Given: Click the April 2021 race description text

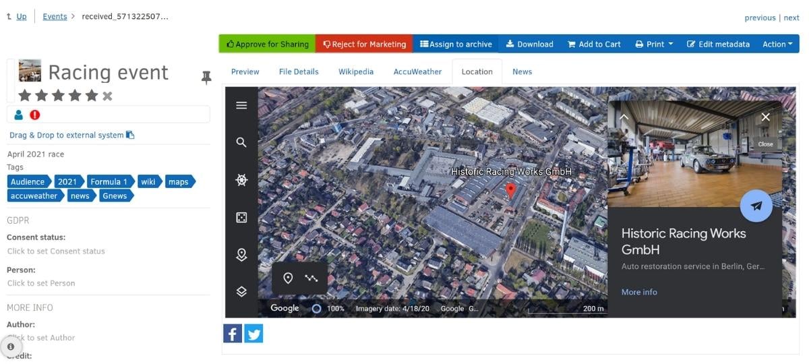Looking at the screenshot, I should click(36, 154).
